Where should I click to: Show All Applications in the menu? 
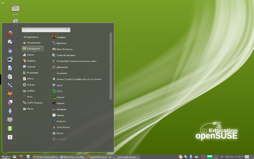(31, 37)
